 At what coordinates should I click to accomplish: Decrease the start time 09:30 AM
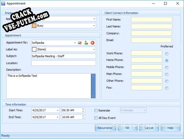(83, 111)
